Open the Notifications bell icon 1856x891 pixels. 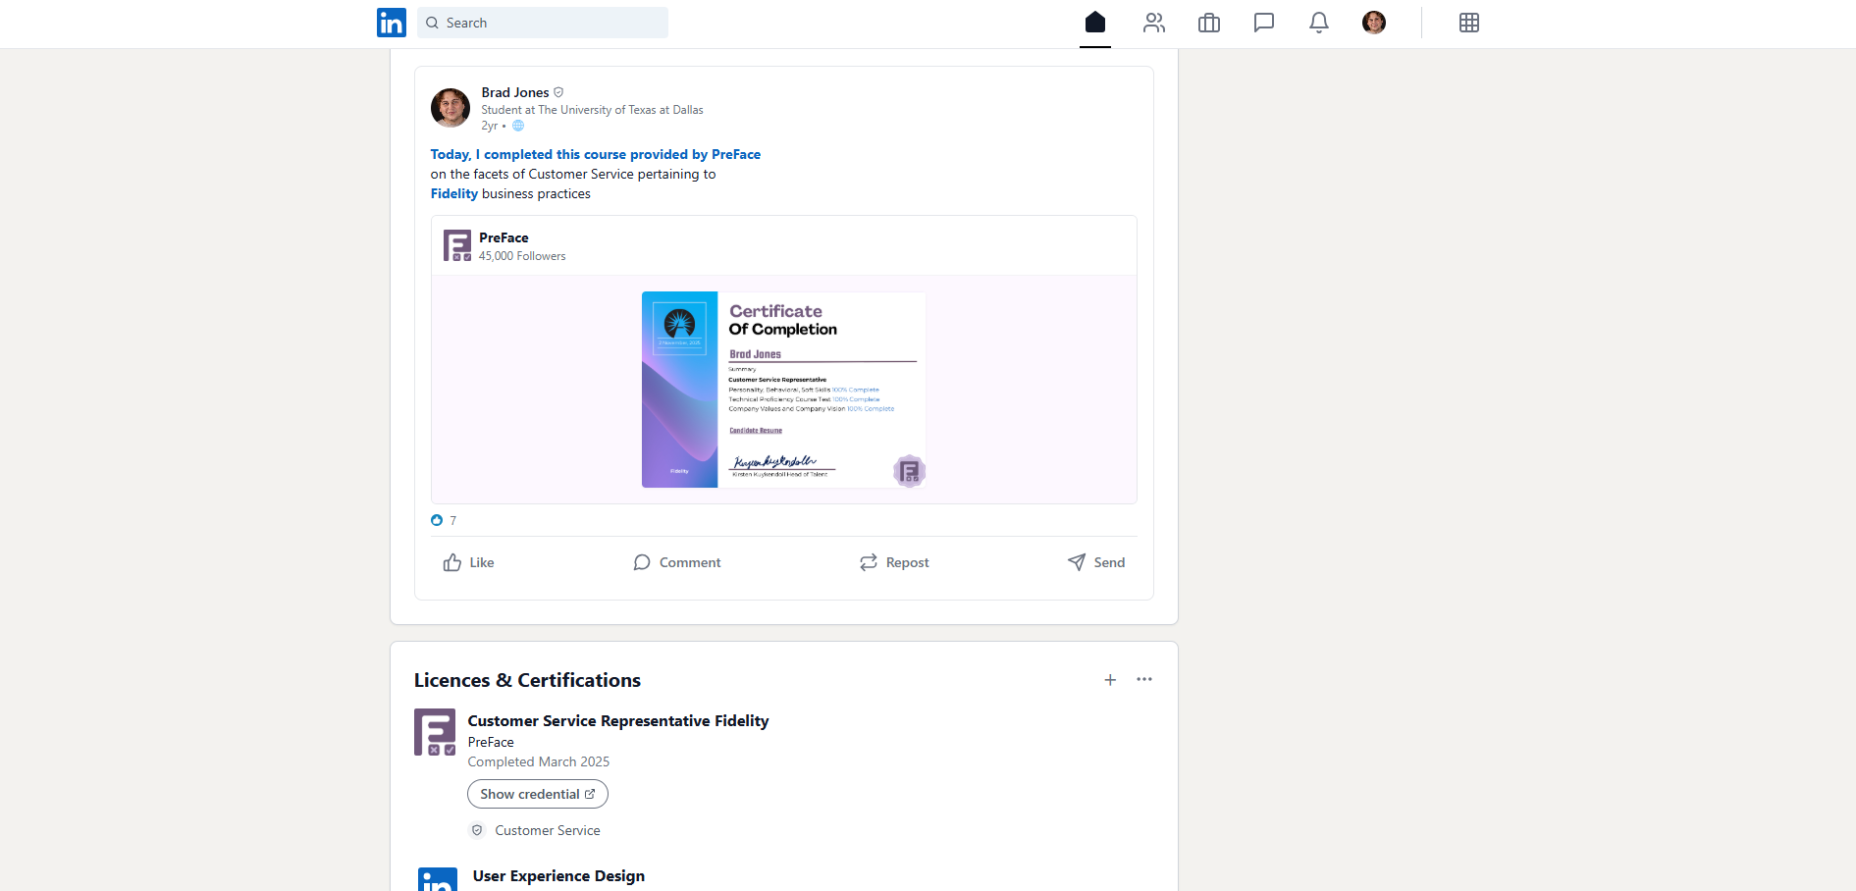coord(1319,23)
